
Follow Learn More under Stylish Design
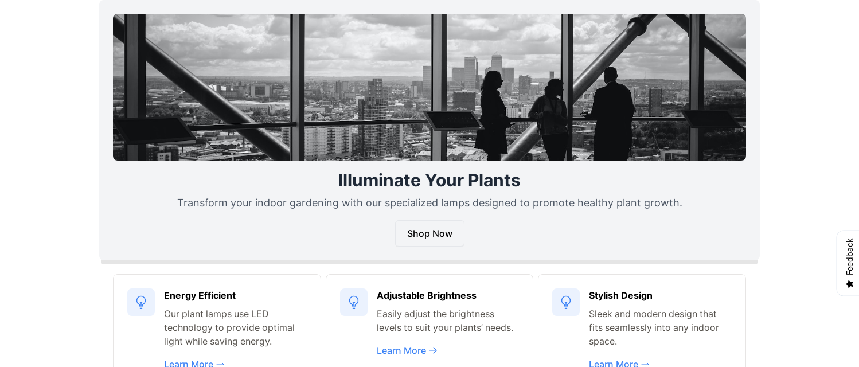(x=614, y=364)
